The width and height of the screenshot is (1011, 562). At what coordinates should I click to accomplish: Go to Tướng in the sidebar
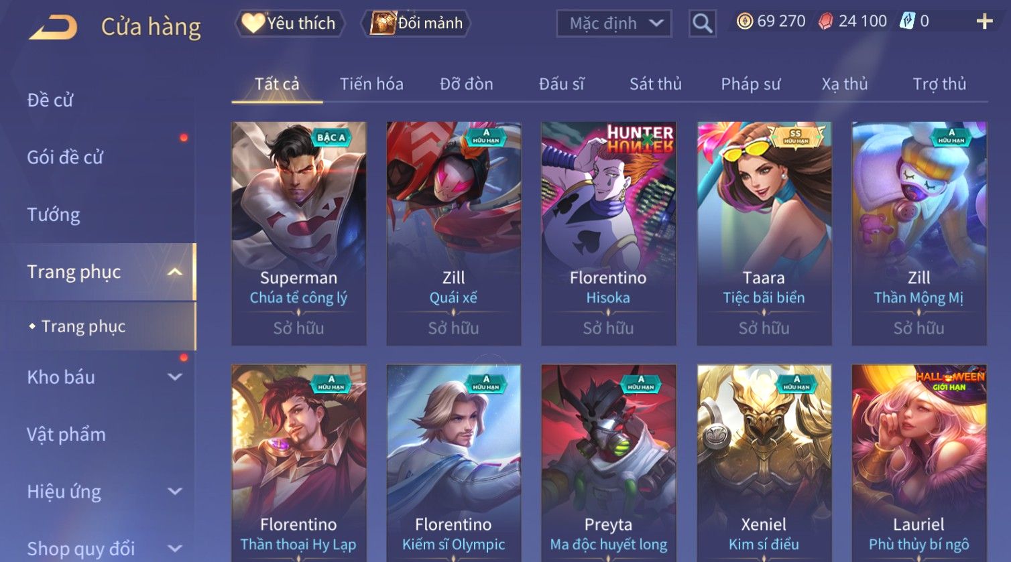54,215
